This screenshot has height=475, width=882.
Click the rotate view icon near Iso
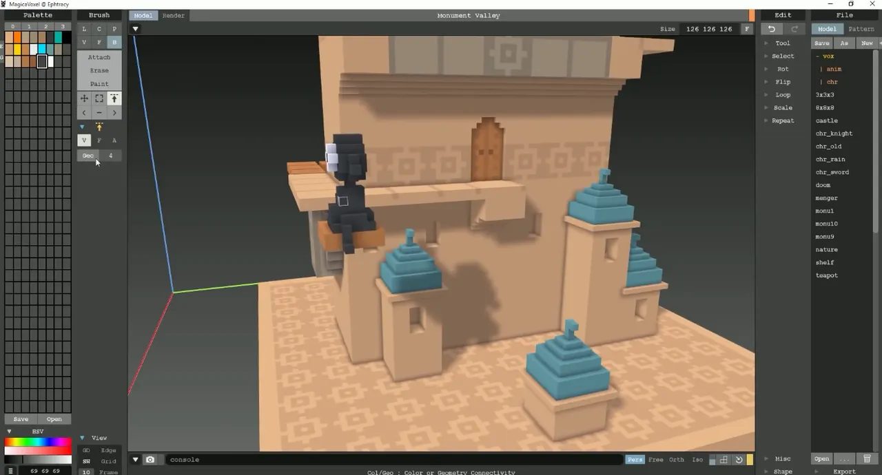click(x=739, y=460)
